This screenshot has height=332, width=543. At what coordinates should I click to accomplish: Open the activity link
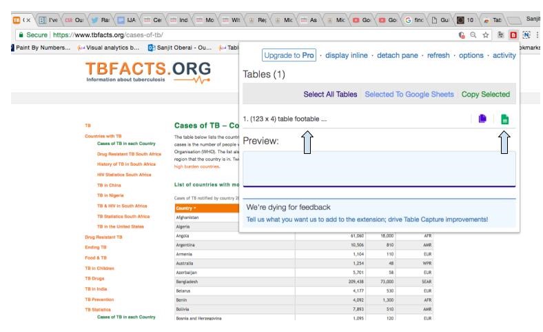point(504,55)
